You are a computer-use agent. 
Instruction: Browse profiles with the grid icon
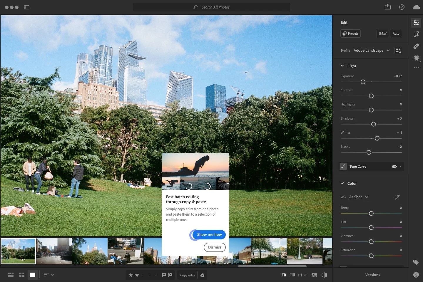(398, 51)
